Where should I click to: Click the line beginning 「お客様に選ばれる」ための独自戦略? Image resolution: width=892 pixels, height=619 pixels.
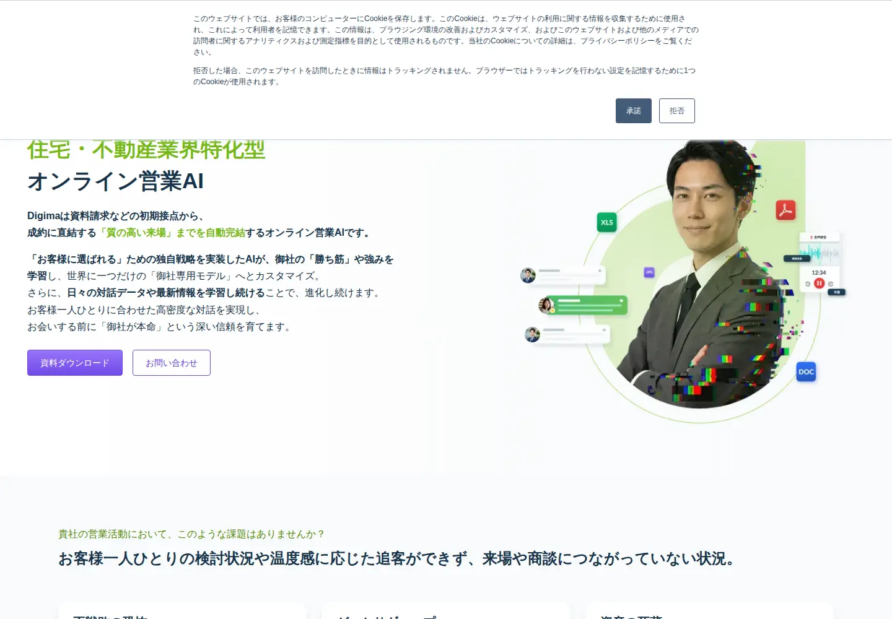tap(211, 259)
